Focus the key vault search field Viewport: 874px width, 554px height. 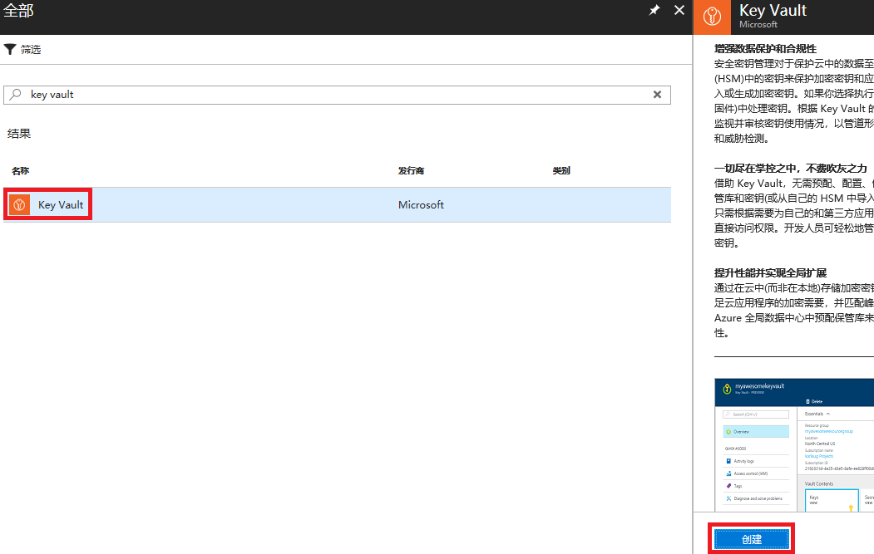[337, 95]
